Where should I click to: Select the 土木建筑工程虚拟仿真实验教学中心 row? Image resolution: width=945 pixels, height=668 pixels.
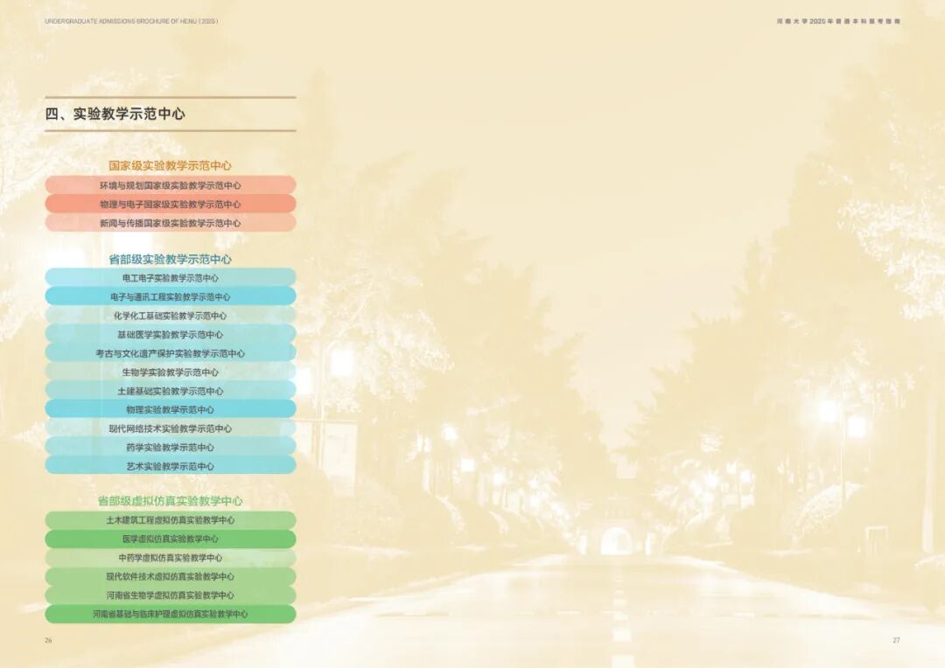[171, 520]
